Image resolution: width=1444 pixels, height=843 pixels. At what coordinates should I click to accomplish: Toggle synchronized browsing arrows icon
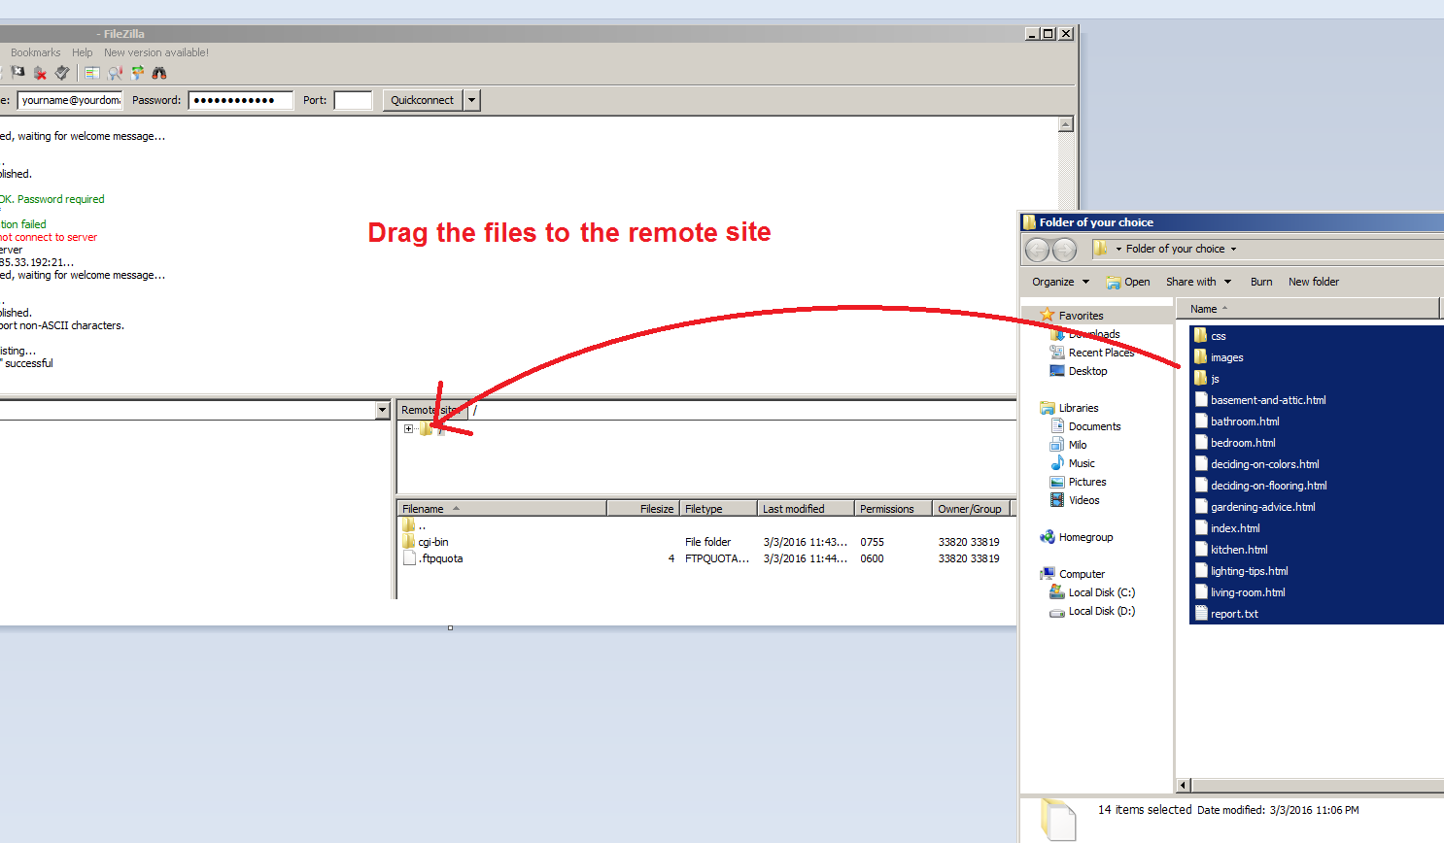click(138, 73)
